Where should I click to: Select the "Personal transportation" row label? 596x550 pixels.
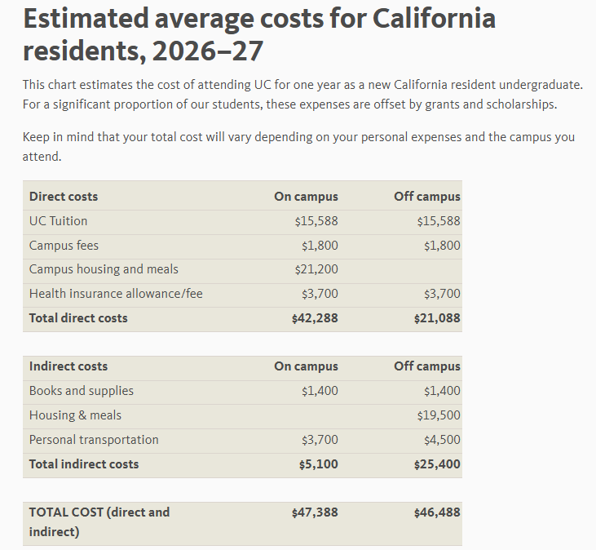(x=94, y=440)
